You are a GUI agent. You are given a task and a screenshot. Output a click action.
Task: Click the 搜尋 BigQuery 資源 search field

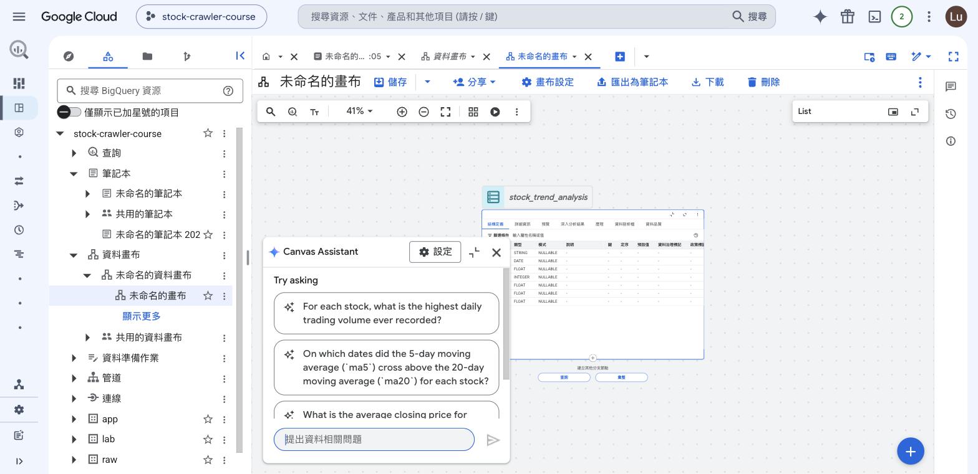tap(150, 91)
